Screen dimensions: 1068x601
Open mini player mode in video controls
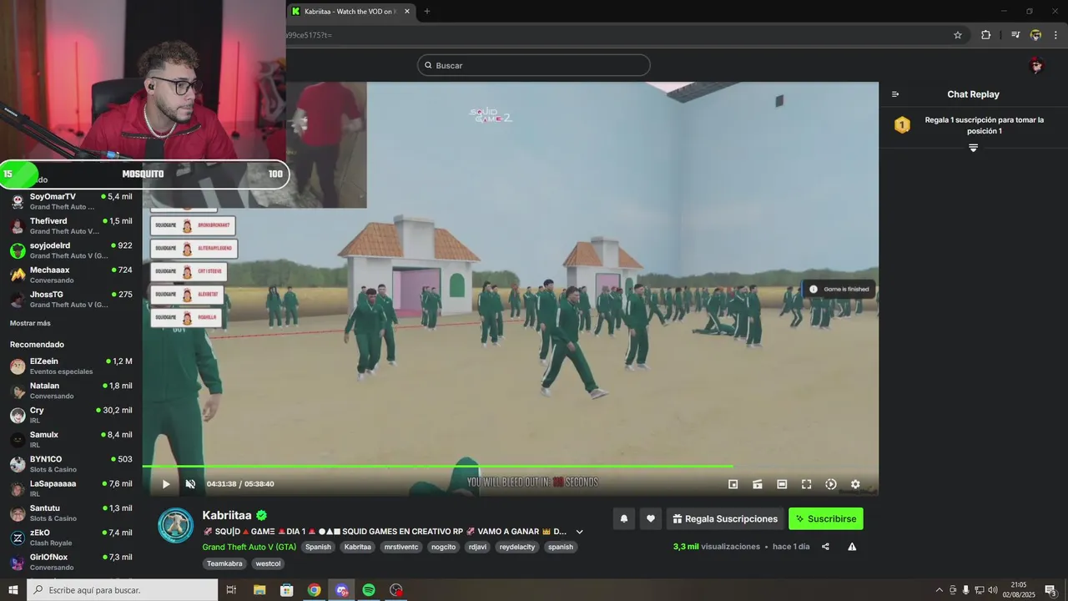(733, 484)
